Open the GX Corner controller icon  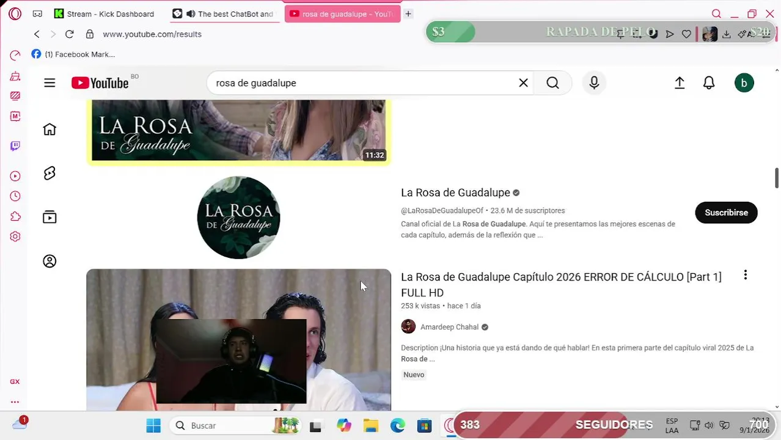[37, 13]
